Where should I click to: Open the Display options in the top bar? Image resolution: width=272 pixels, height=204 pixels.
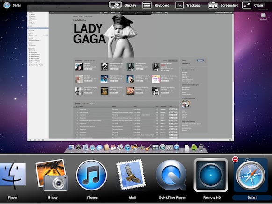click(x=122, y=5)
